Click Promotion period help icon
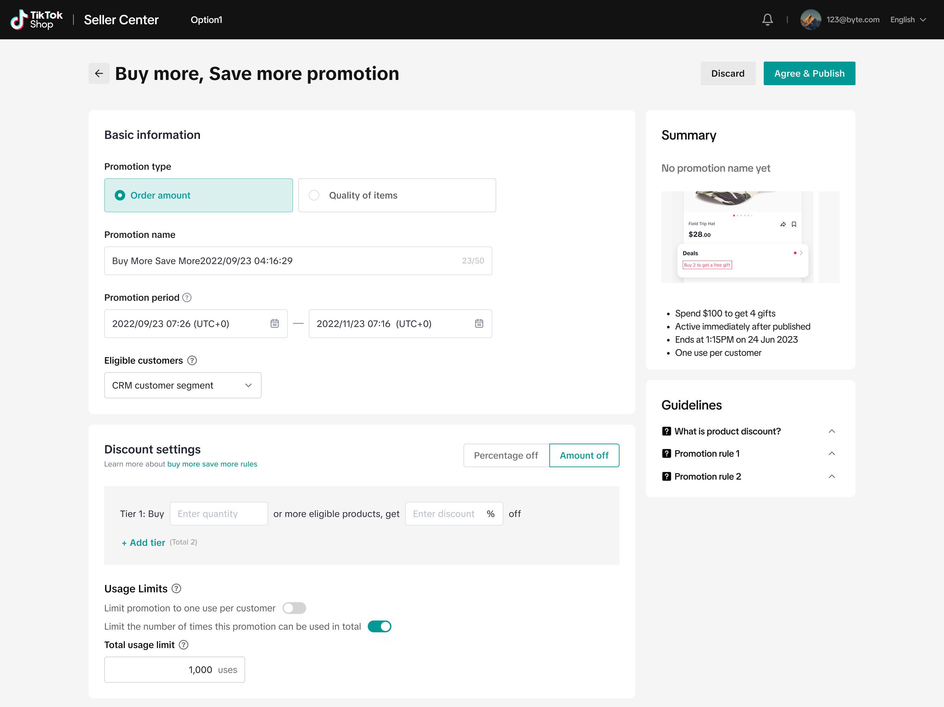Viewport: 944px width, 707px height. point(187,297)
